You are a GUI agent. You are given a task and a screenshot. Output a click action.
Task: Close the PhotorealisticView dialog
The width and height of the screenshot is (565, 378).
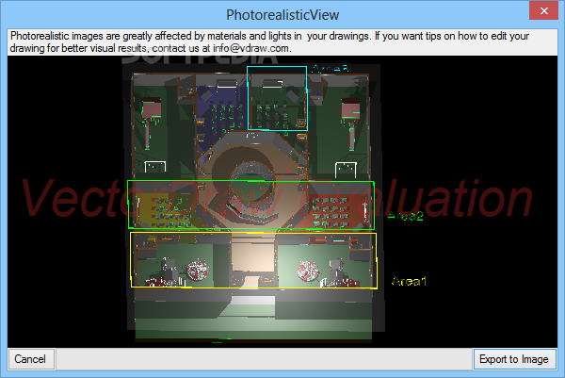tap(543, 10)
